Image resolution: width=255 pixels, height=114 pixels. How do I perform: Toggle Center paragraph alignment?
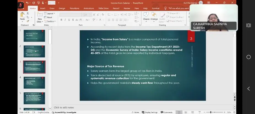(x=113, y=20)
